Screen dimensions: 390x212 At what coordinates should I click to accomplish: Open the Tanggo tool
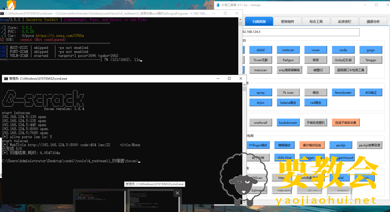370,60
